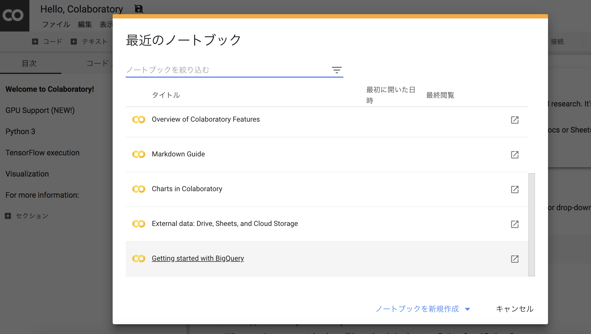The width and height of the screenshot is (591, 334).
Task: Open External data: Drive, Sheets, and Cloud Storage
Action: point(225,224)
